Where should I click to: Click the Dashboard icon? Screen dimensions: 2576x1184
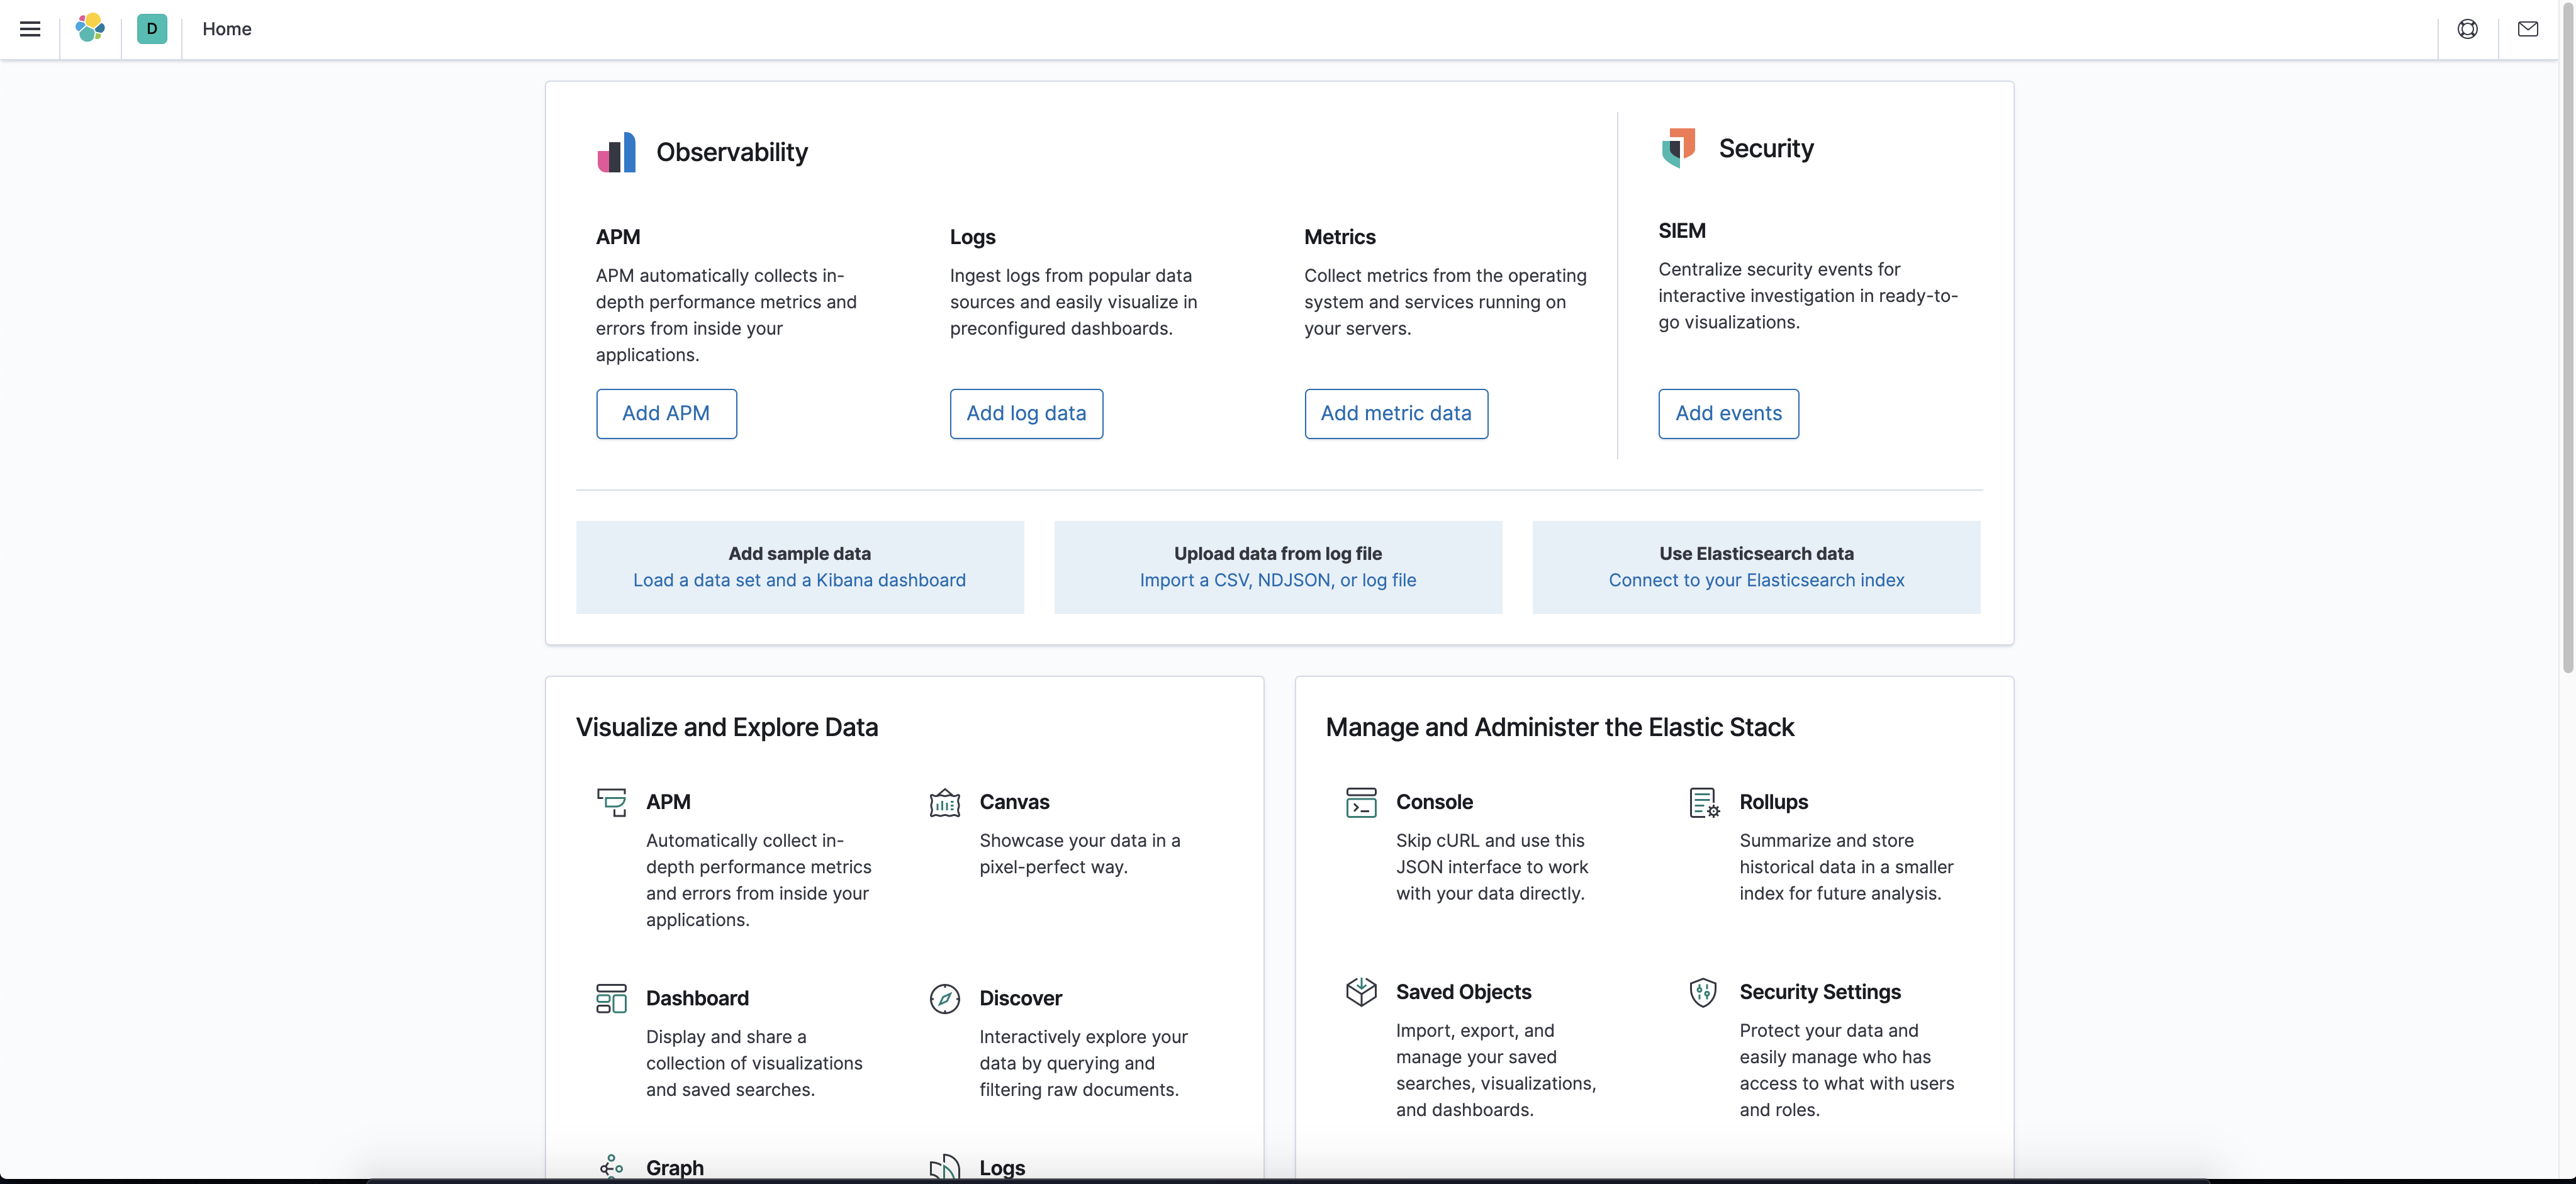pyautogui.click(x=611, y=998)
